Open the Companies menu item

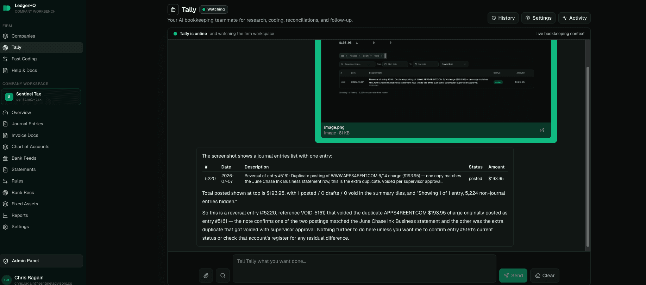click(42, 36)
